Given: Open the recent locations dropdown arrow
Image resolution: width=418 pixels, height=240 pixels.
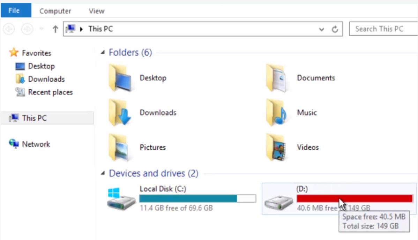Looking at the screenshot, I should pos(41,29).
